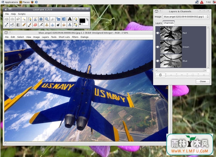Image resolution: width=216 pixels, height=157 pixels.
Task: Toggle visibility of the Red channel
Action: tap(158, 33)
